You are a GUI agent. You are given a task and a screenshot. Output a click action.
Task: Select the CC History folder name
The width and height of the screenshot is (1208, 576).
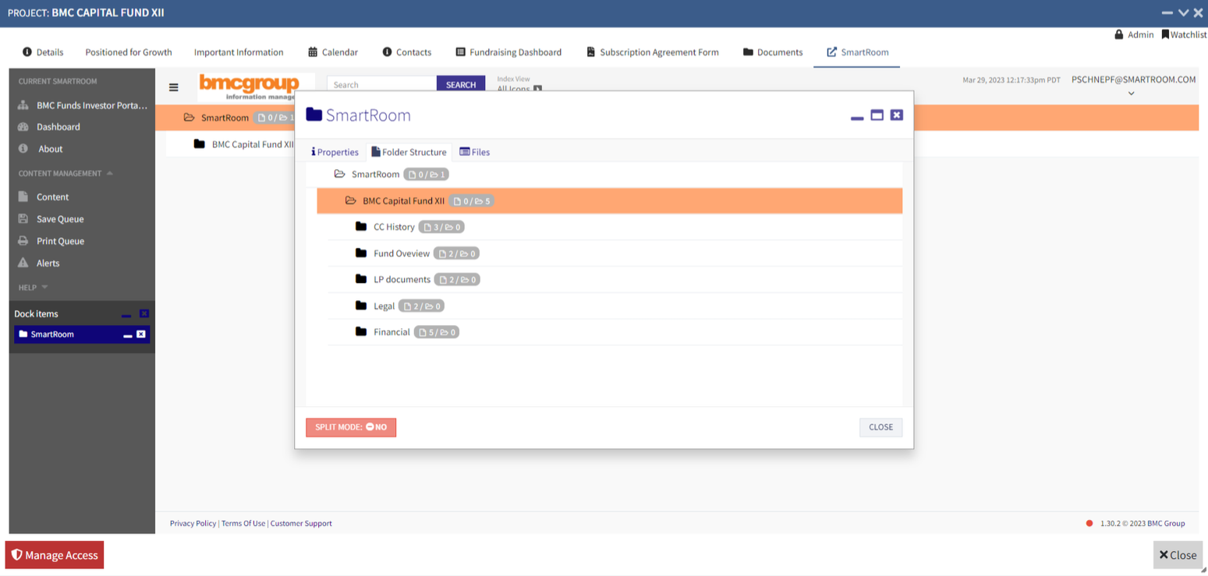click(x=394, y=228)
